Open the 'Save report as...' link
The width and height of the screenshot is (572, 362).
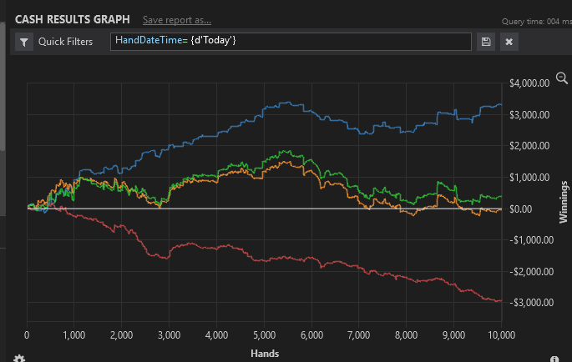177,20
